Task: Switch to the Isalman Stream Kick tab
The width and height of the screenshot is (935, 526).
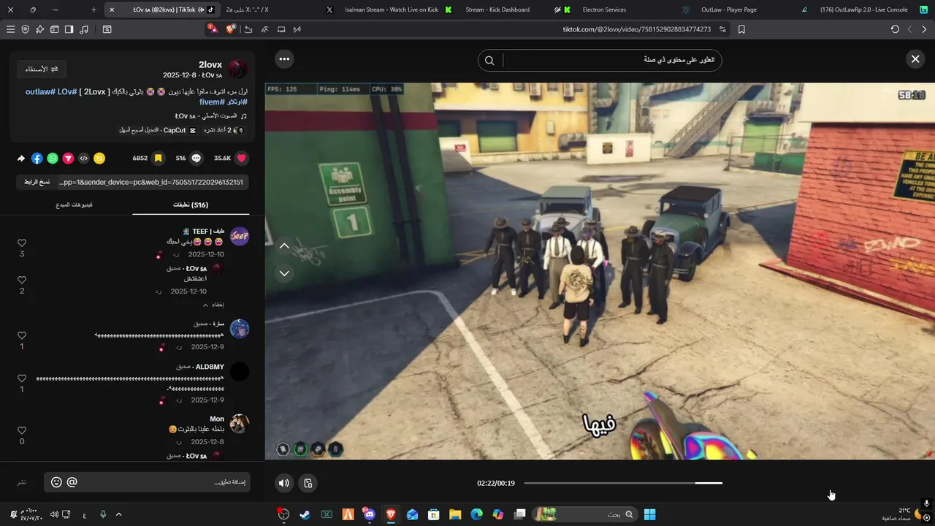Action: (398, 9)
